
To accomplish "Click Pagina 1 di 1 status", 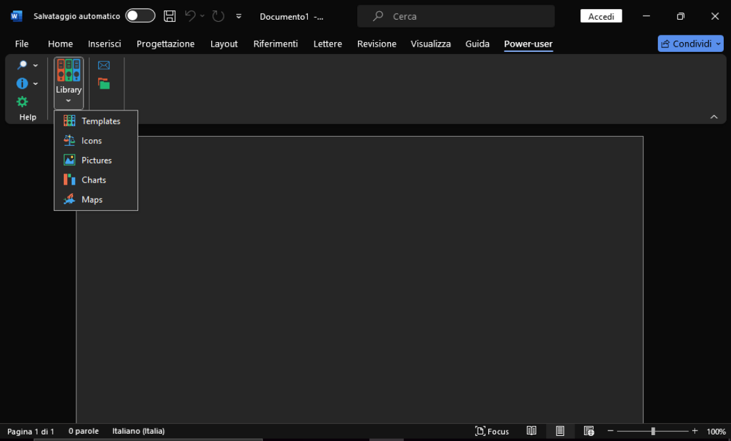I will pos(31,431).
